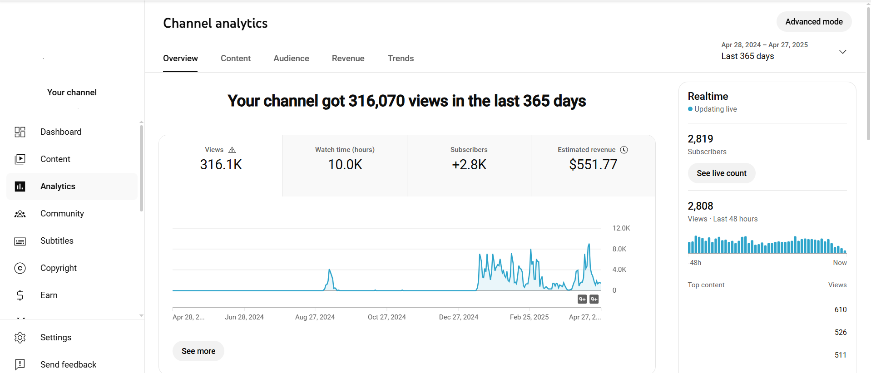Click the top content row with 511 views

(767, 355)
